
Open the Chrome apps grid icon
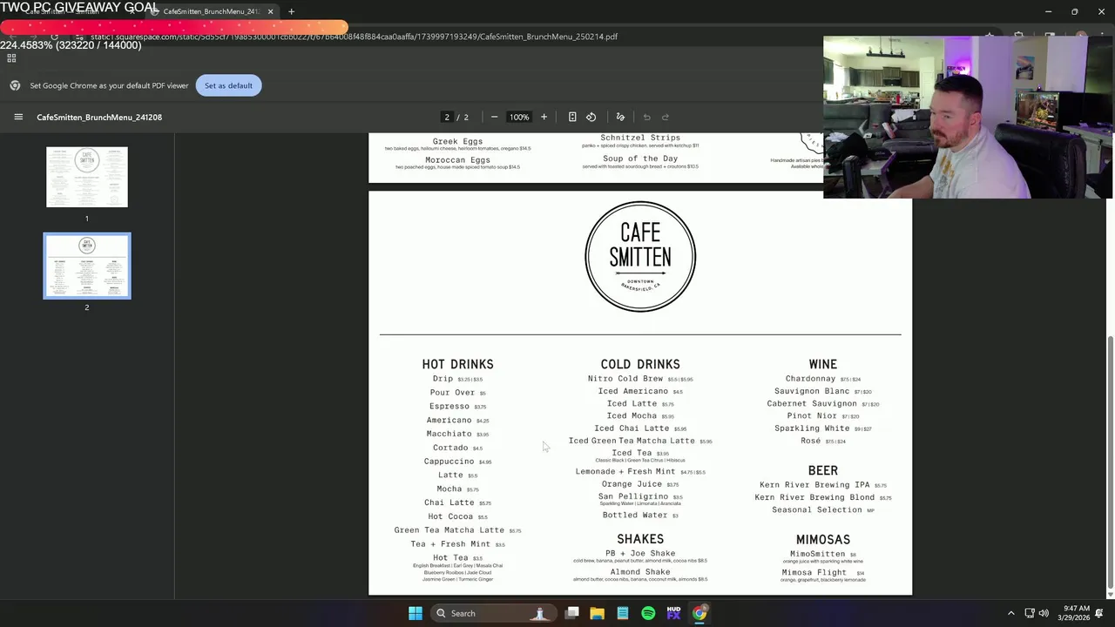(x=11, y=58)
